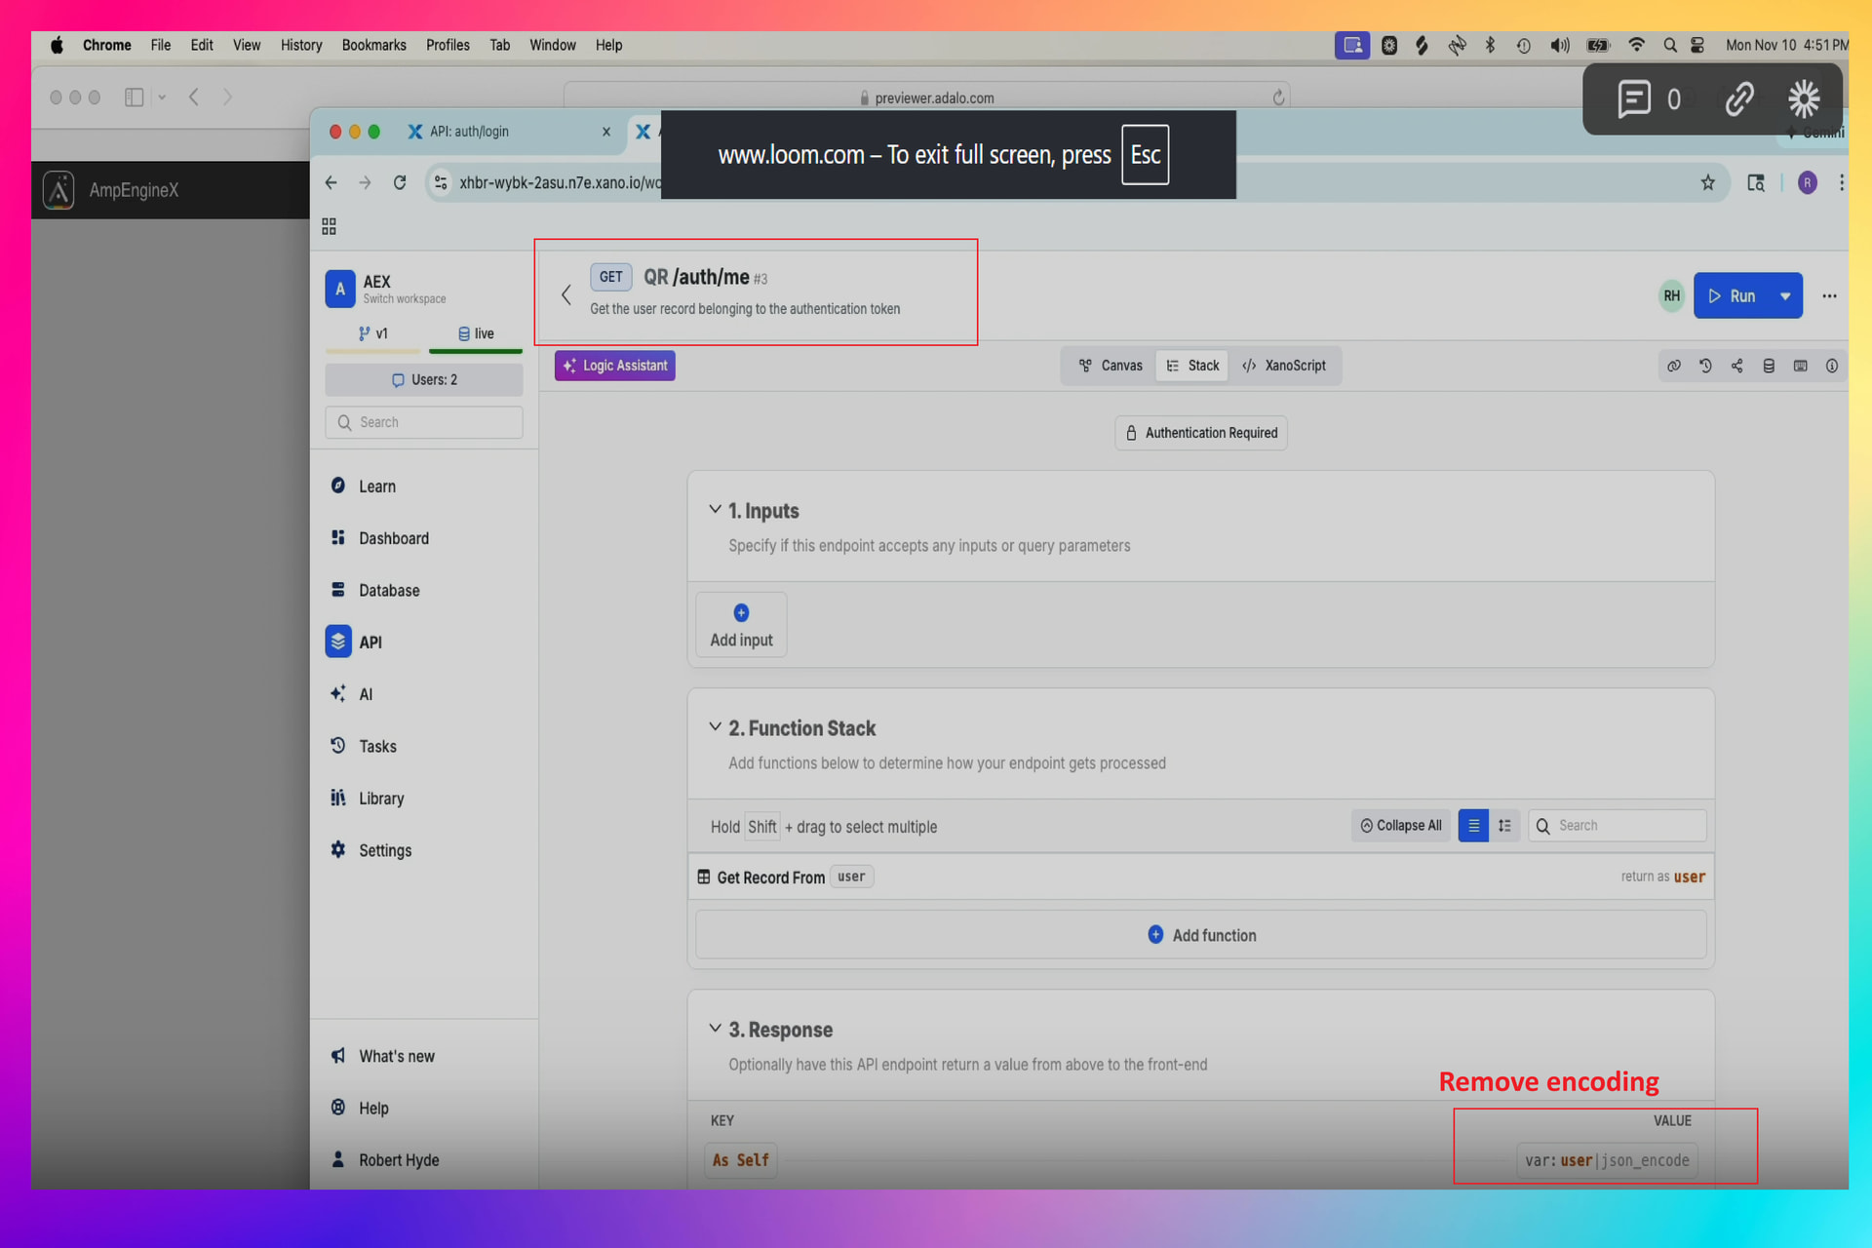This screenshot has width=1872, height=1248.
Task: Switch to Canvas view
Action: pos(1111,366)
